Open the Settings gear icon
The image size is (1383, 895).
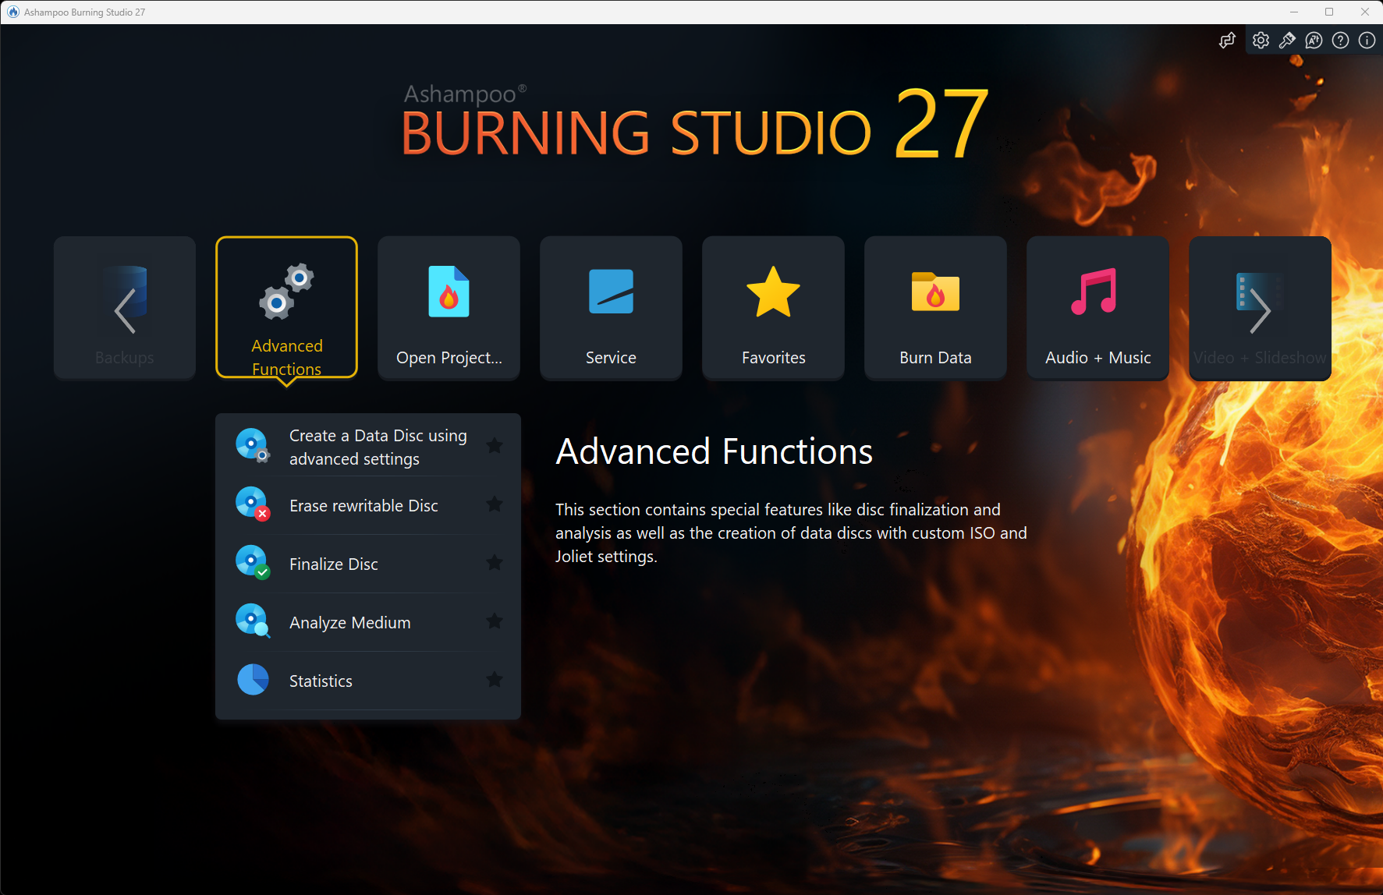coord(1261,40)
